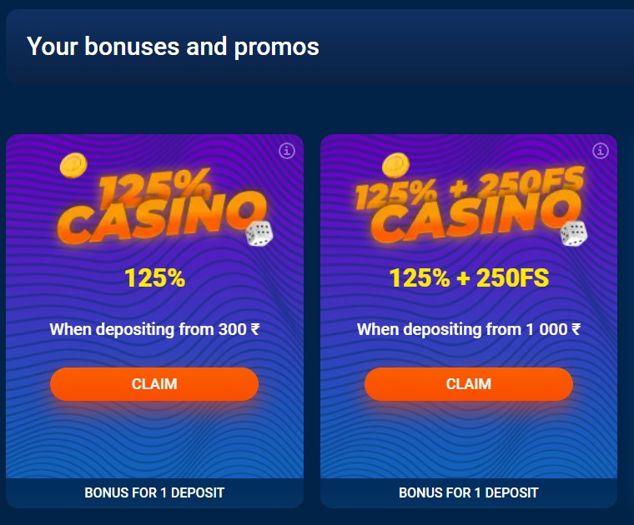Select the 'When depositing from 300' text
634x525 pixels.
pyautogui.click(x=148, y=329)
